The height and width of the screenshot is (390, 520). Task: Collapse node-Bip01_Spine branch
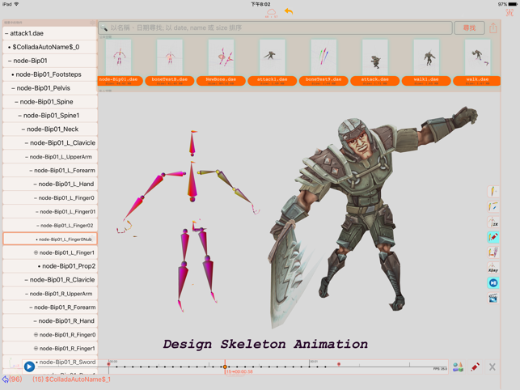coord(17,102)
